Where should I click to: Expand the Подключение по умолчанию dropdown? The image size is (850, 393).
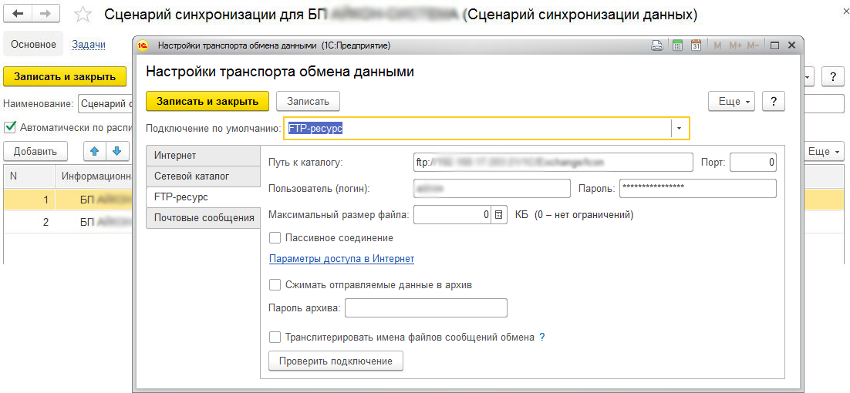(679, 128)
